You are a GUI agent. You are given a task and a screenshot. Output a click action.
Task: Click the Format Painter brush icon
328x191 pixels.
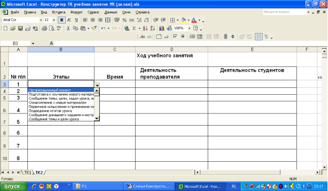[94, 28]
